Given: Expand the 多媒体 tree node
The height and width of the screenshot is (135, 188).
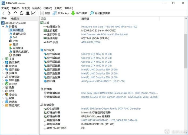Looking at the screenshot, I should (3, 73).
